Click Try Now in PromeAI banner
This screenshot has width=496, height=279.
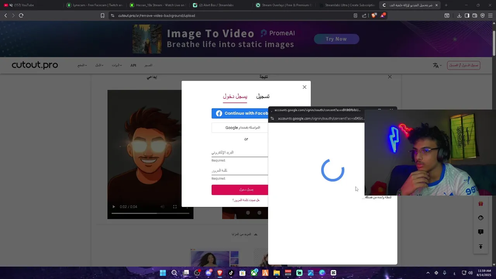[x=336, y=39]
